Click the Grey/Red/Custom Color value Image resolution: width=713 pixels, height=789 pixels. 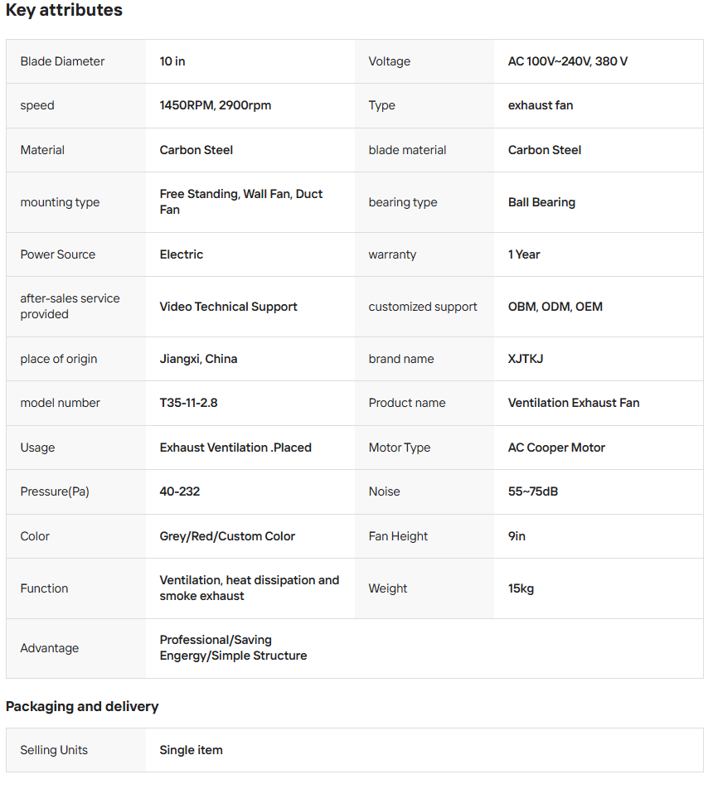click(x=227, y=536)
